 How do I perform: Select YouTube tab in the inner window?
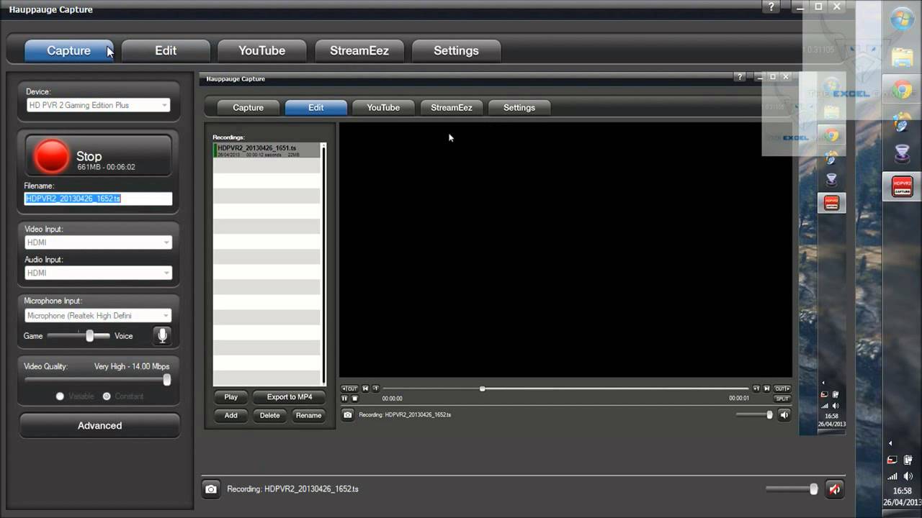[x=383, y=108]
